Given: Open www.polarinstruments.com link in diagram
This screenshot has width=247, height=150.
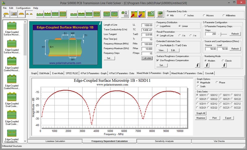Looking at the screenshot, I should pyautogui.click(x=65, y=63).
